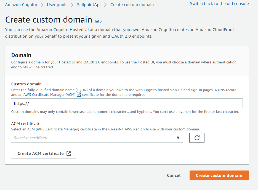Cancel the custom domain creation
This screenshot has height=190, width=258.
[174, 175]
